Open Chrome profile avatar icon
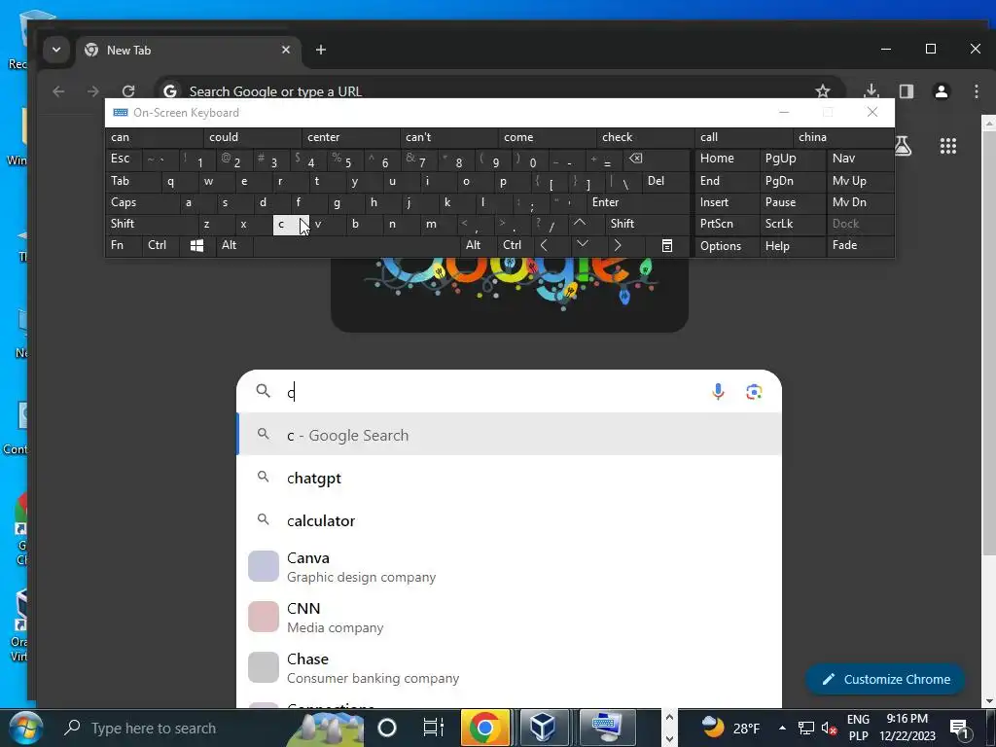The height and width of the screenshot is (747, 996). (942, 91)
